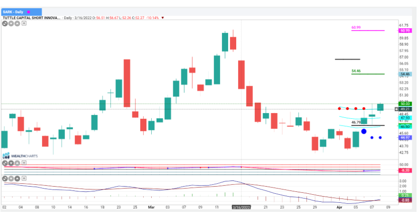Hide the middle oscillator indicator panel

(x=5, y=163)
